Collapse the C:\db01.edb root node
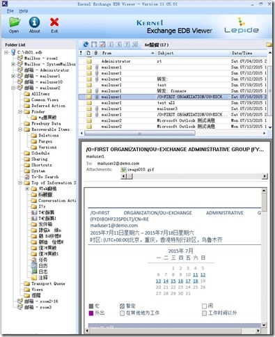This screenshot has height=337, width=275. [x=6, y=53]
